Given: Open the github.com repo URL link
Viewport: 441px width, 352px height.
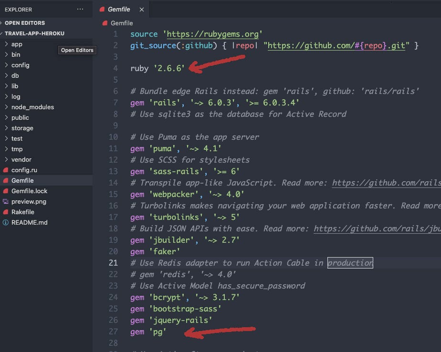Looking at the screenshot, I should [x=336, y=45].
